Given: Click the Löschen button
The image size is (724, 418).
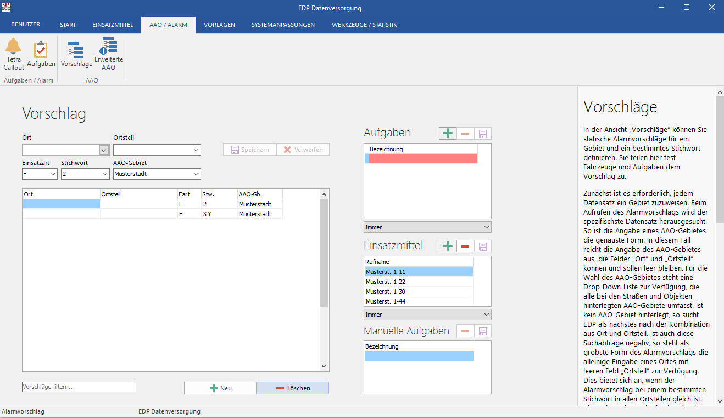Looking at the screenshot, I should (293, 388).
